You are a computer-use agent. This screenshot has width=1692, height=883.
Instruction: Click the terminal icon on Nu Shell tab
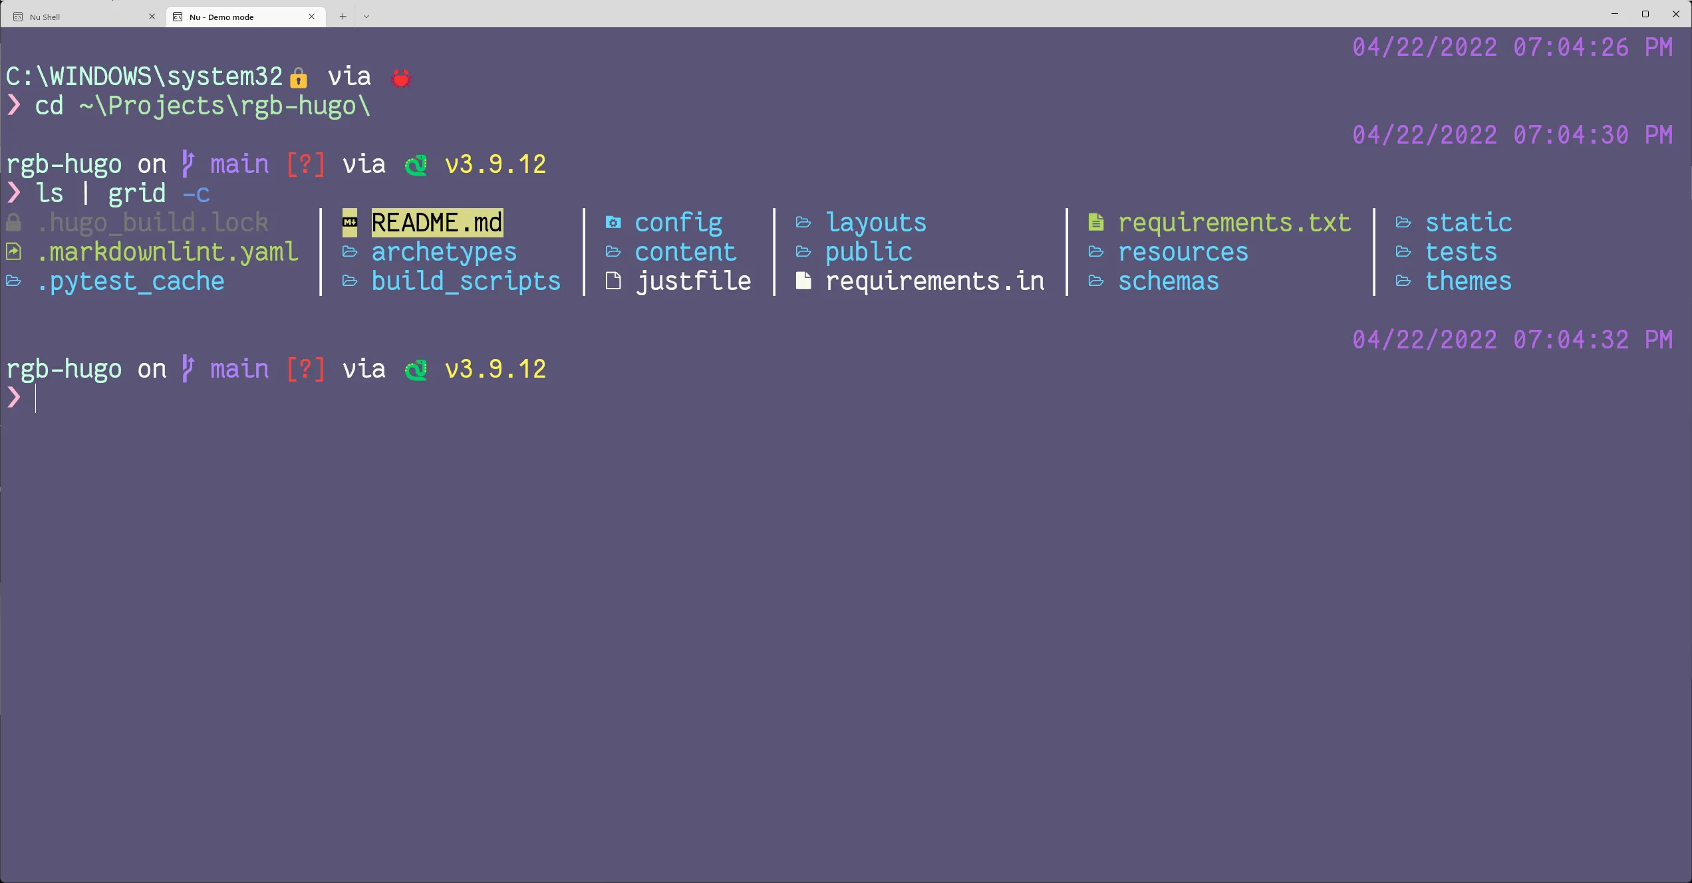coord(18,17)
